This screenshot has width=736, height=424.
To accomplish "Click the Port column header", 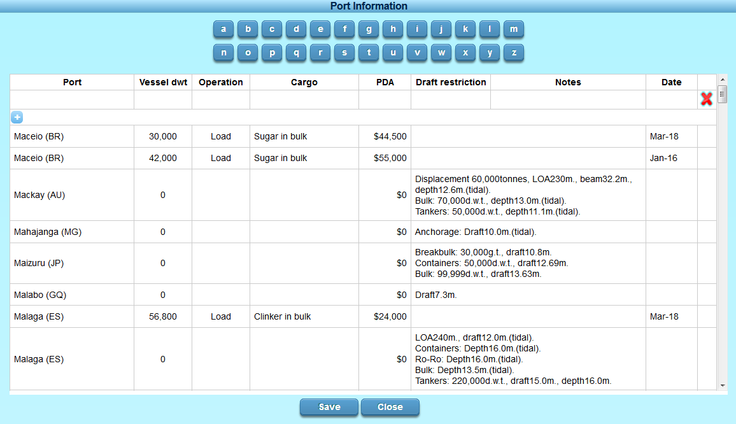I will pyautogui.click(x=72, y=82).
